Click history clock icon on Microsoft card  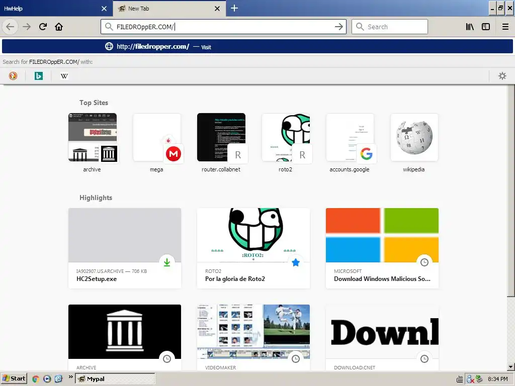click(424, 262)
